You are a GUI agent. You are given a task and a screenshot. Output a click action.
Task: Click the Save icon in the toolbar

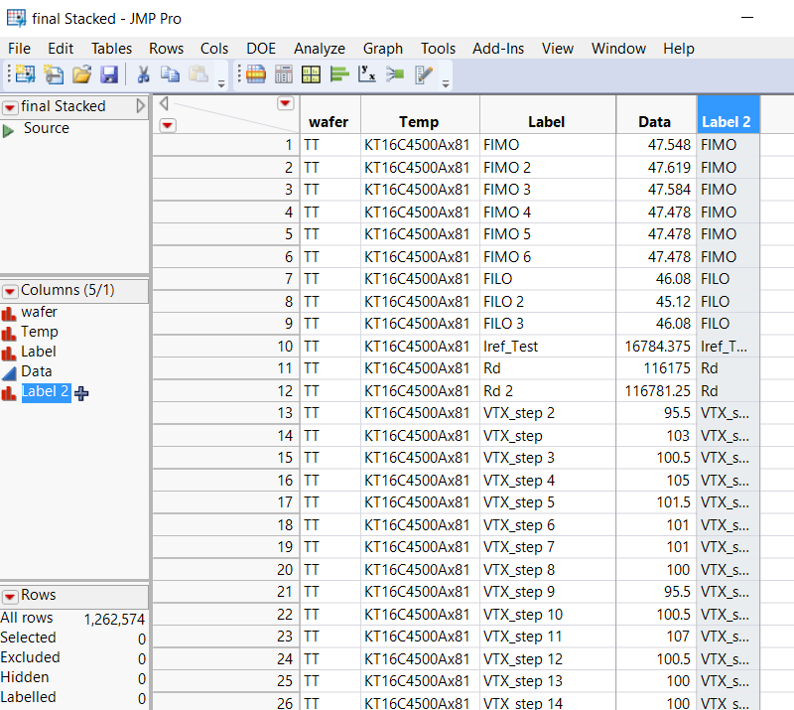[x=109, y=74]
